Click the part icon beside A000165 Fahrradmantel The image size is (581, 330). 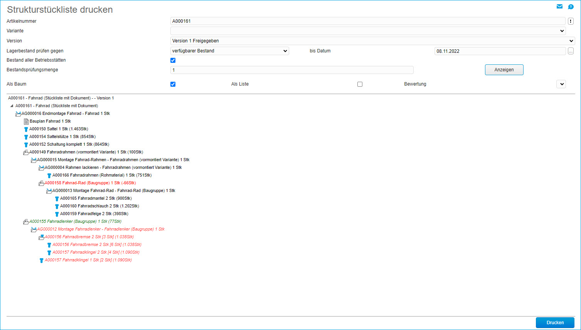57,199
